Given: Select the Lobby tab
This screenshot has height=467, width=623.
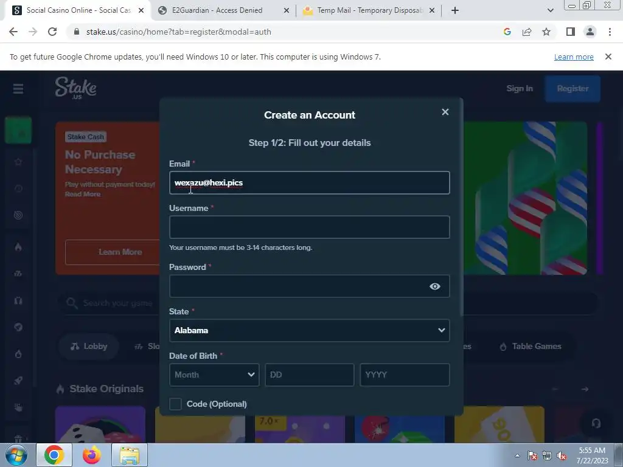Looking at the screenshot, I should click(x=89, y=346).
